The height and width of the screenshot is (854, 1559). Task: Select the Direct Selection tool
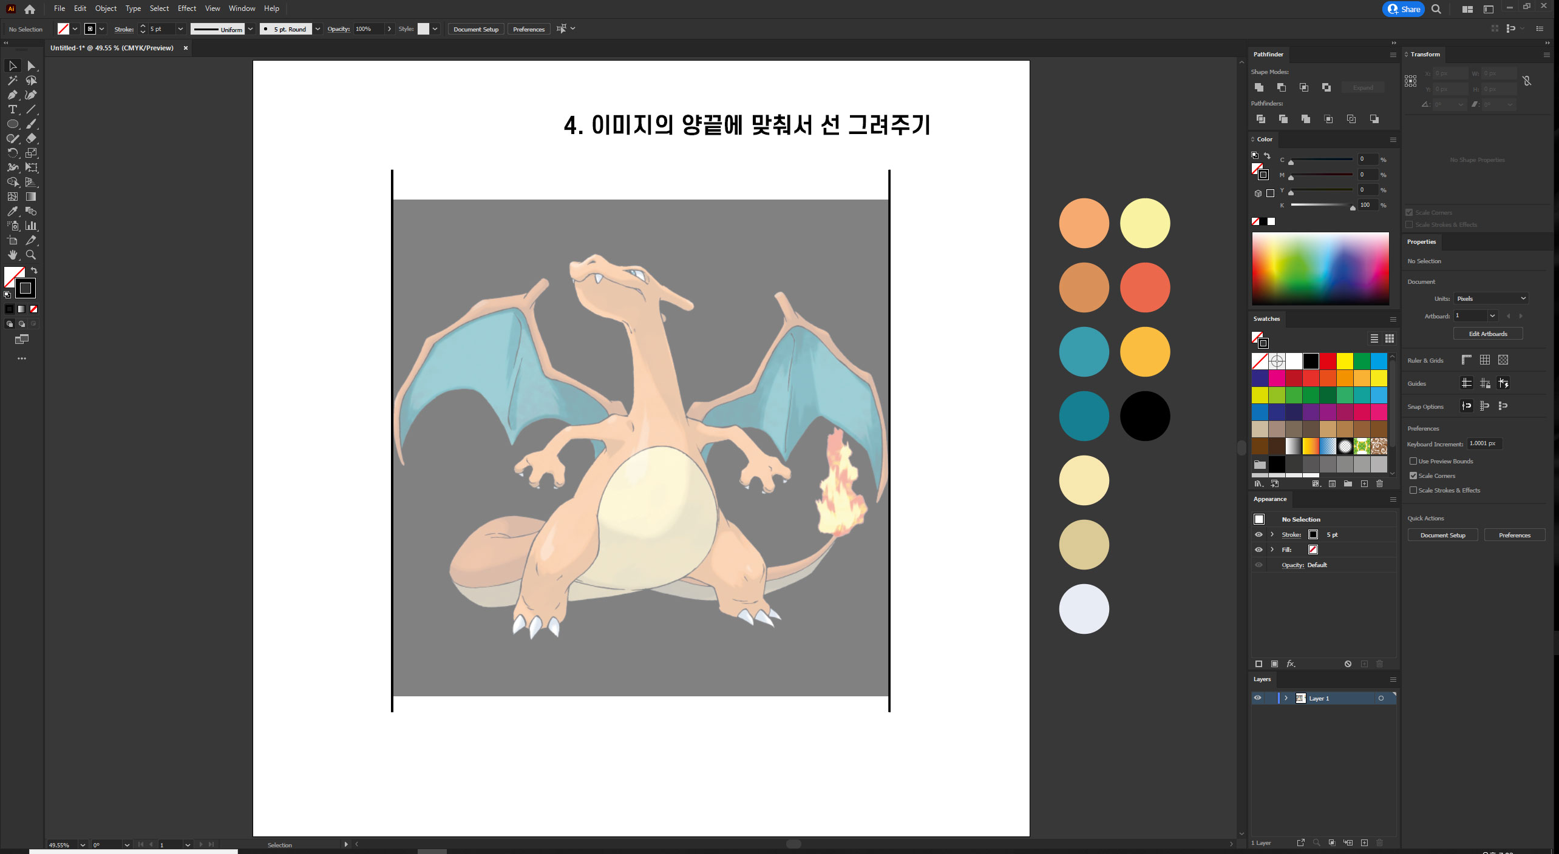(32, 66)
